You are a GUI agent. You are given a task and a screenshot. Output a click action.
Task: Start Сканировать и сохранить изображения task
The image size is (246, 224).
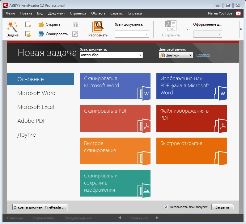tap(115, 183)
